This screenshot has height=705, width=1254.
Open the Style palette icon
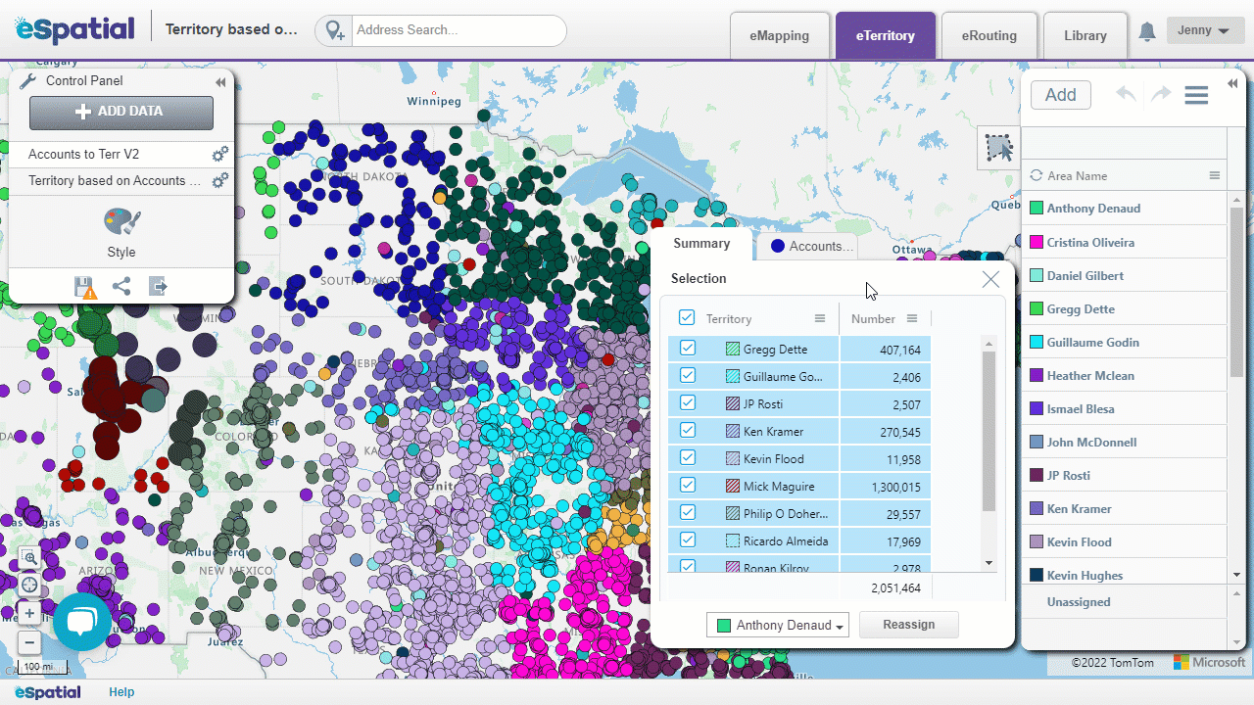121,220
